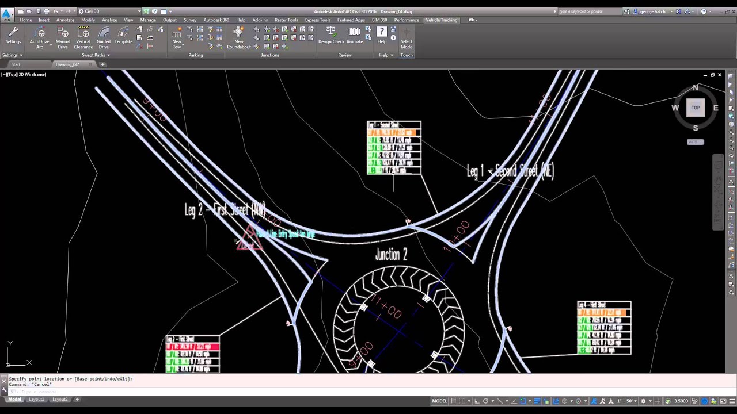Click in the command line input field
Image resolution: width=737 pixels, height=414 pixels.
click(368, 392)
